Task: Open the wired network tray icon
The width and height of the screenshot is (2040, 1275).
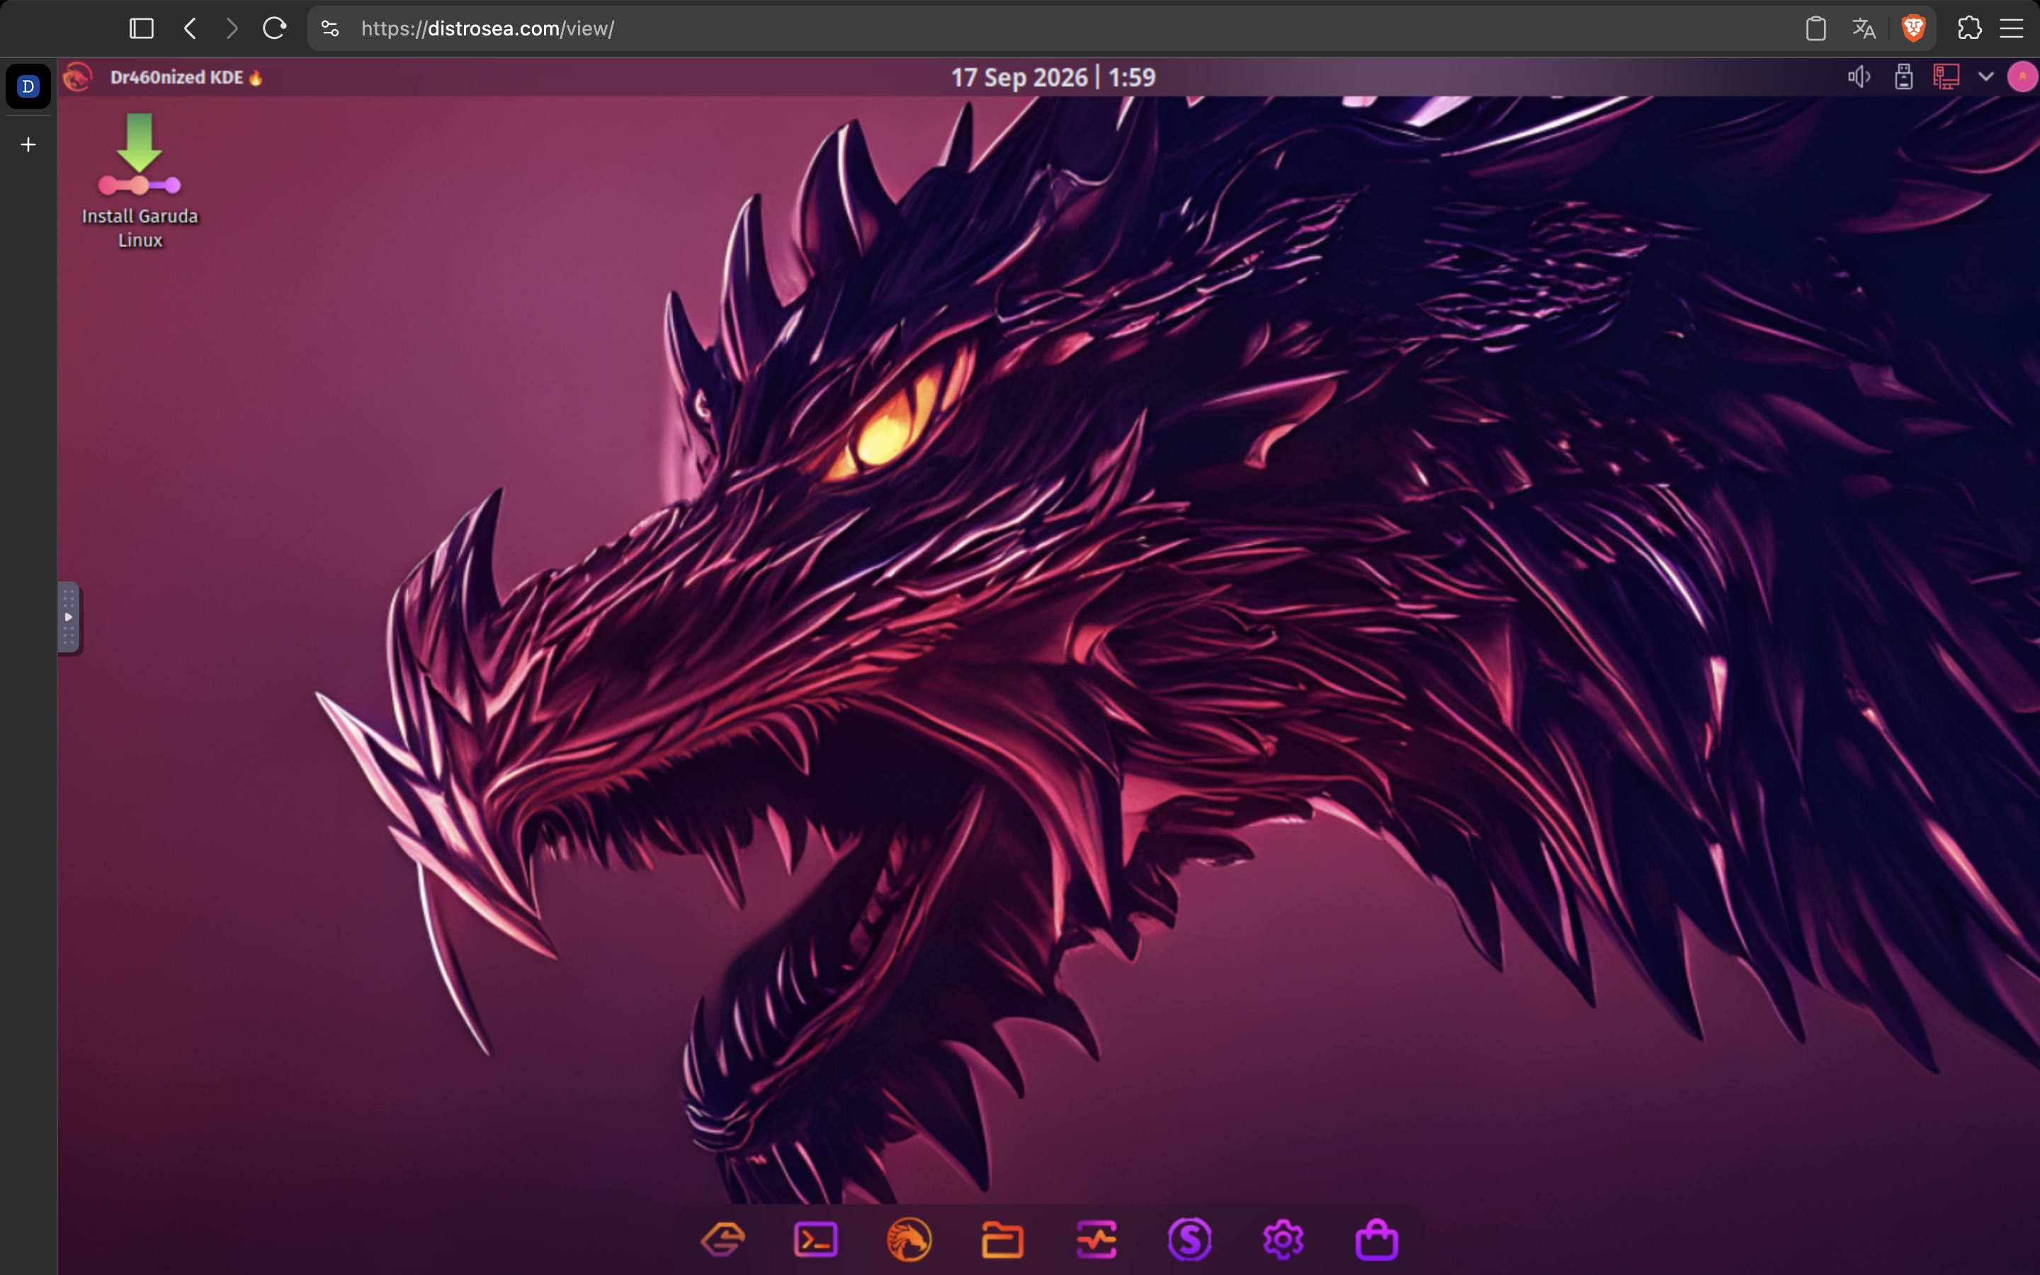Action: pyautogui.click(x=1946, y=78)
